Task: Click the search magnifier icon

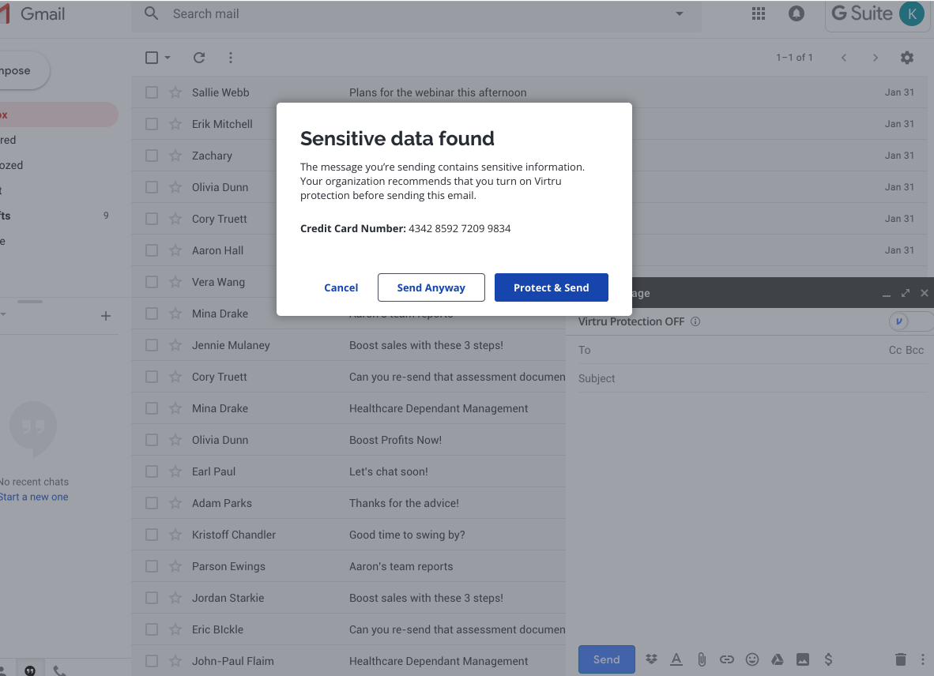Action: (x=151, y=13)
